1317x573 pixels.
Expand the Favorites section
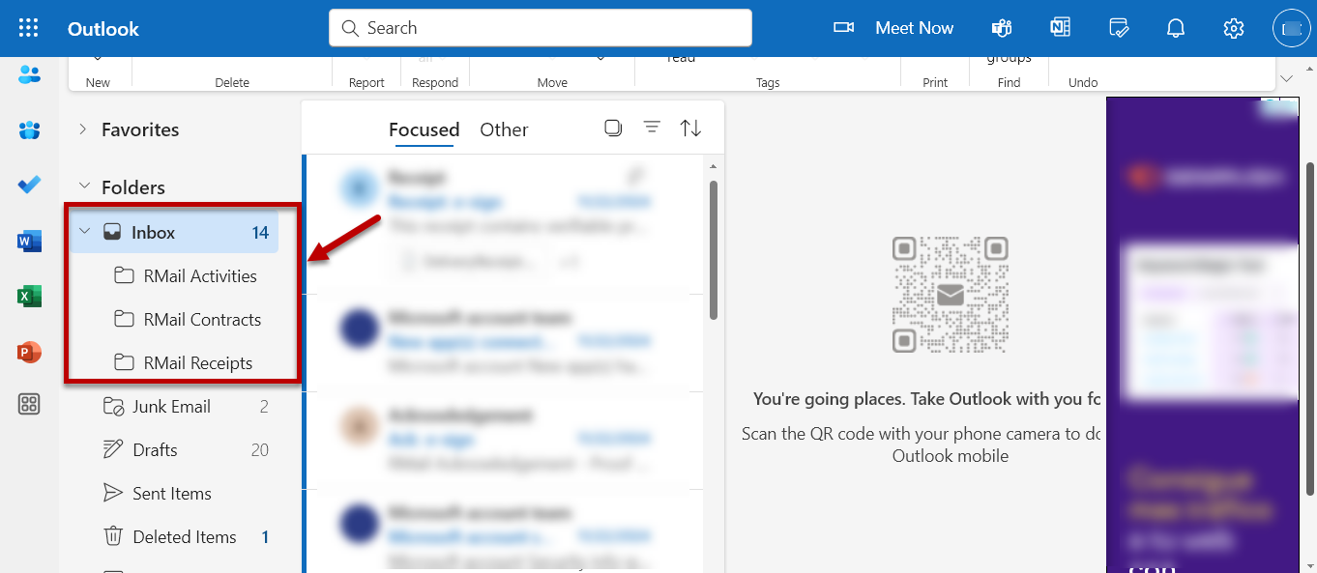pyautogui.click(x=83, y=129)
